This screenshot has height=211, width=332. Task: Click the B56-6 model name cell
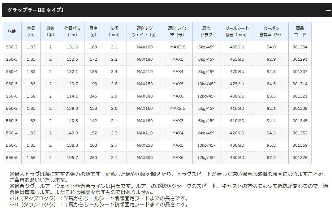(12, 158)
